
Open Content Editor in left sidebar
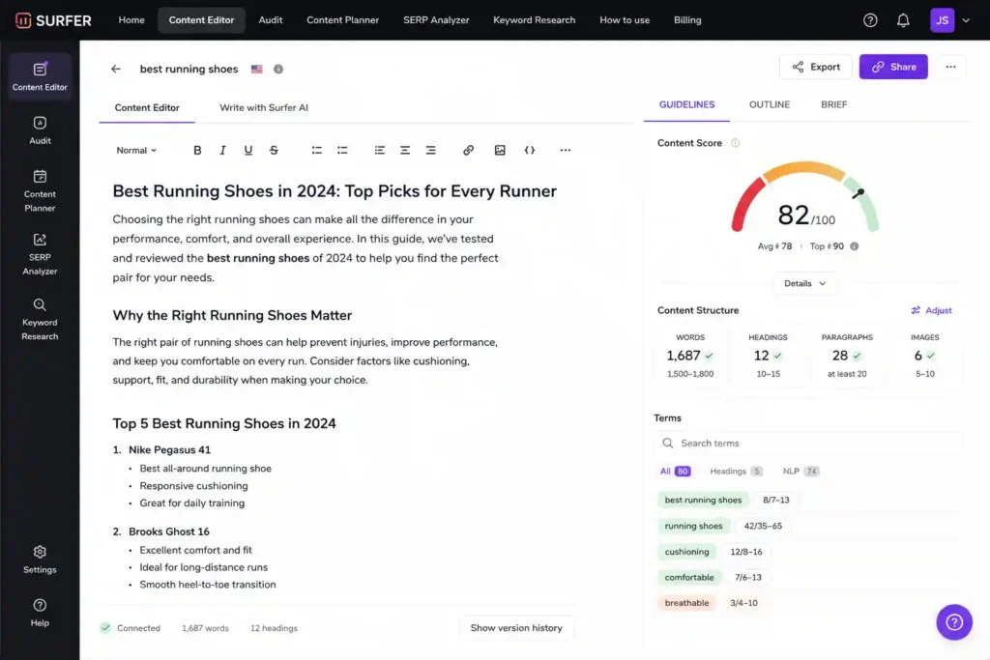point(40,76)
